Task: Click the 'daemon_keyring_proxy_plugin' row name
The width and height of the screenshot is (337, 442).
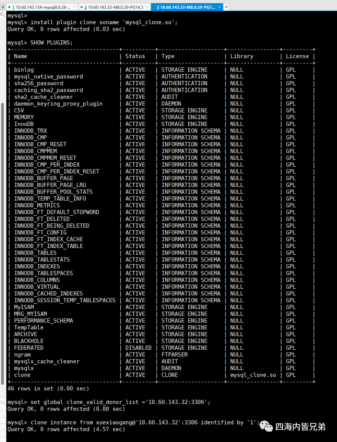Action: (58, 104)
